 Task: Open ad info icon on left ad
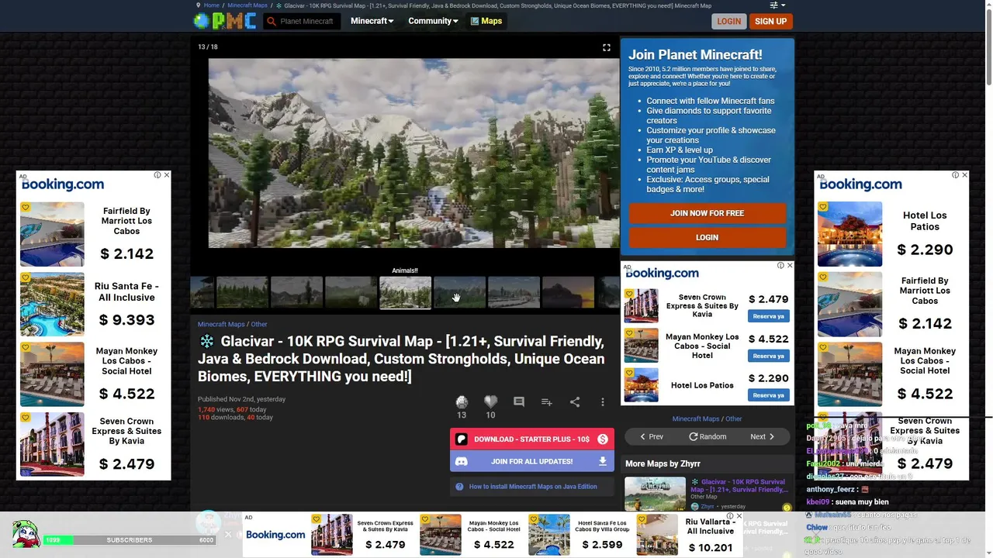pos(157,175)
